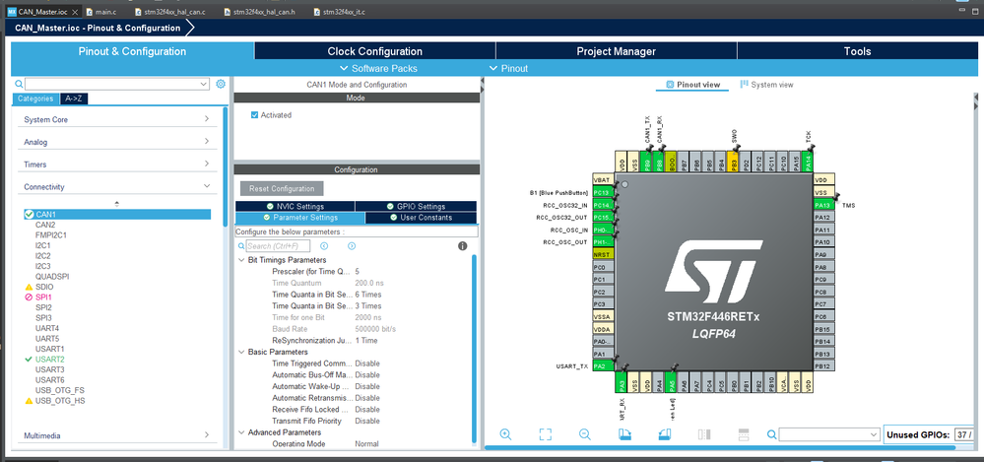Go to next parameter search result

[352, 245]
